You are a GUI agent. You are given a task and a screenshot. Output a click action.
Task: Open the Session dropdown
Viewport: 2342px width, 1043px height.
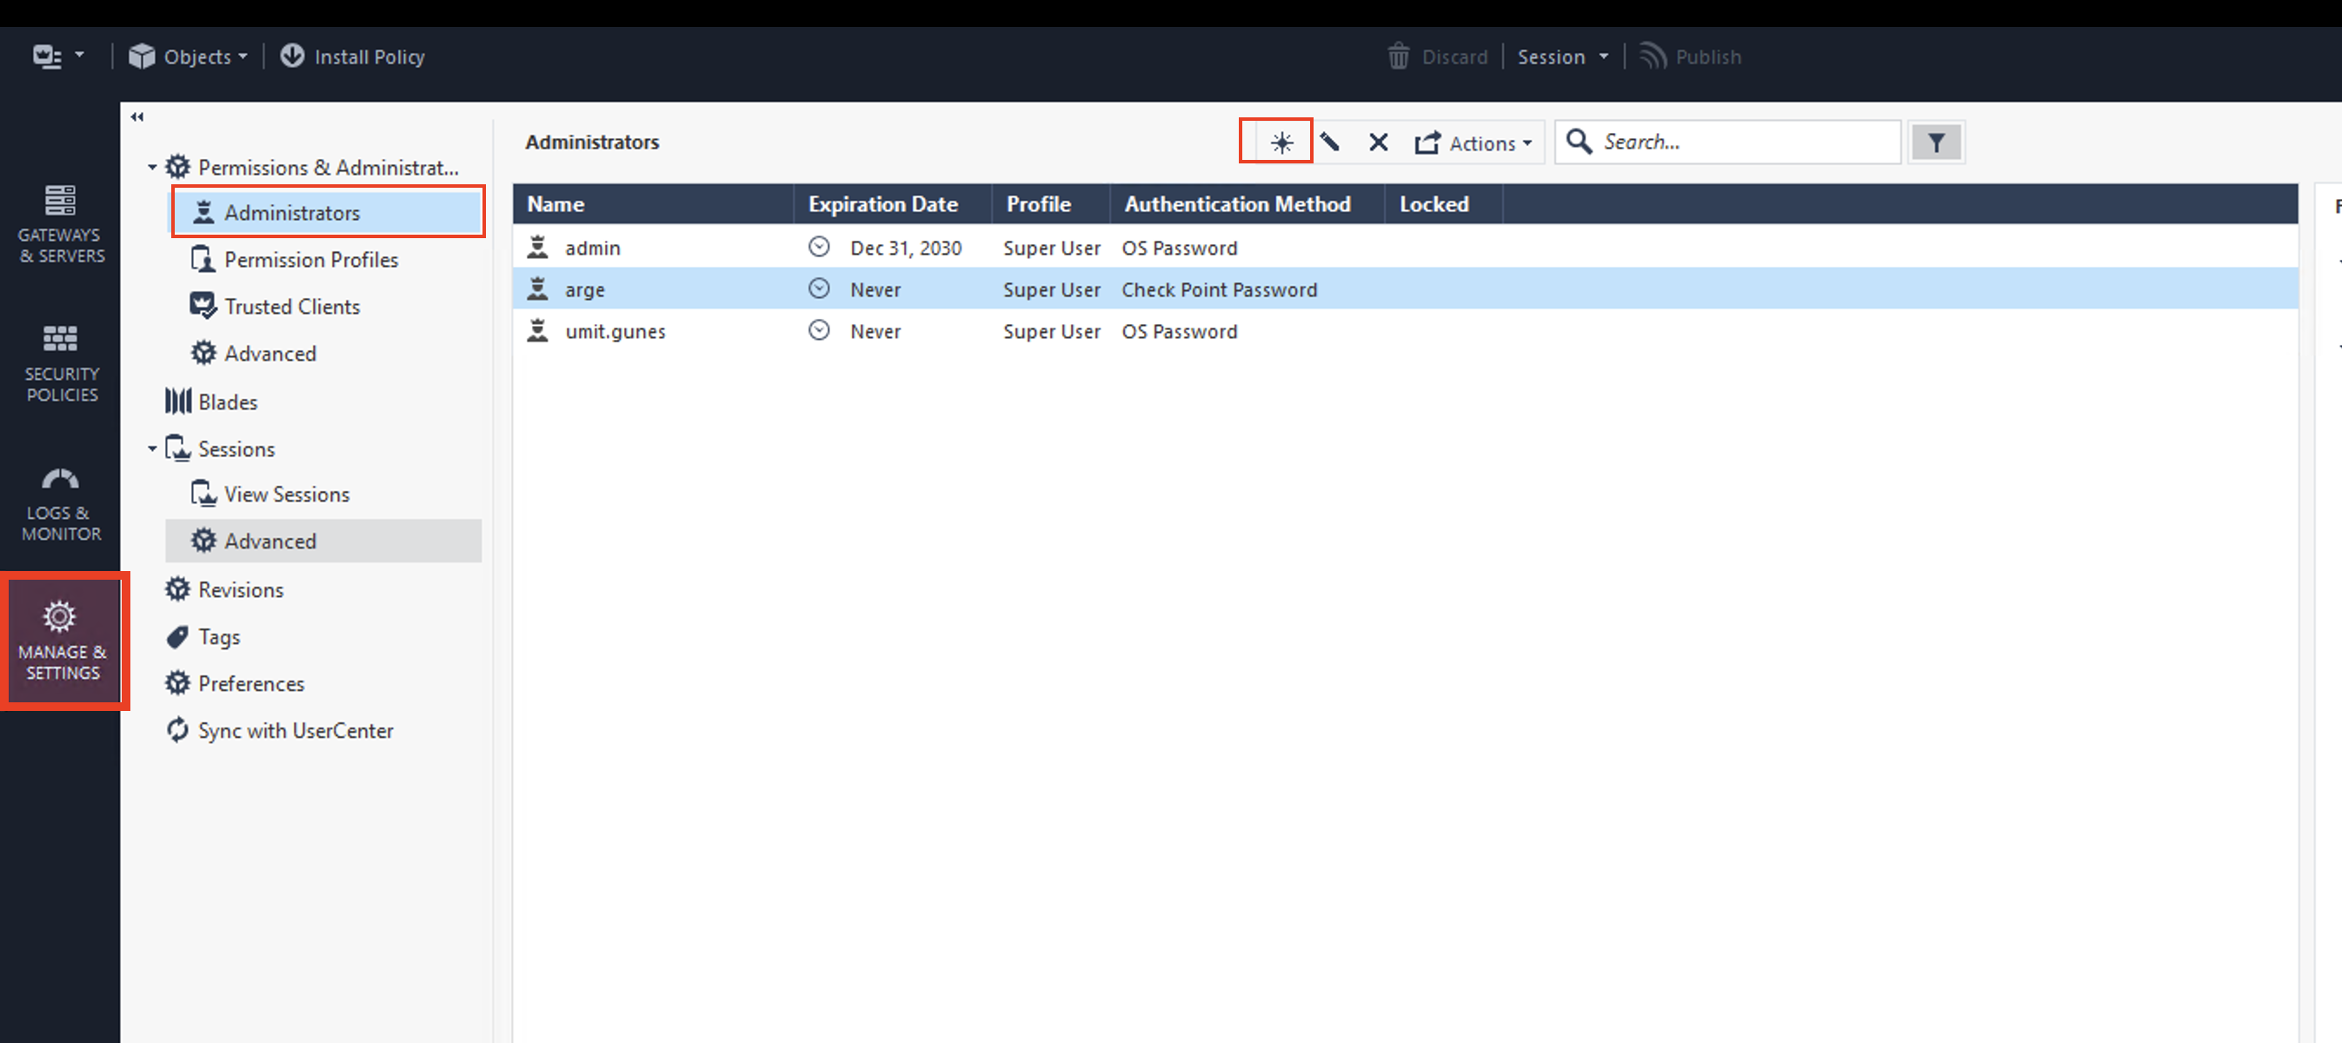pyautogui.click(x=1563, y=56)
